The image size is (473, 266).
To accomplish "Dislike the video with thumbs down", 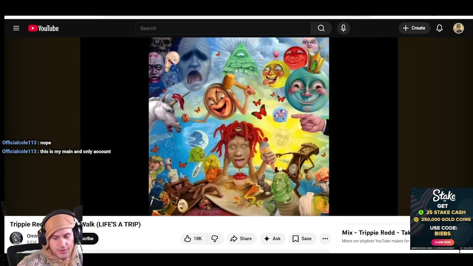I will (x=215, y=239).
